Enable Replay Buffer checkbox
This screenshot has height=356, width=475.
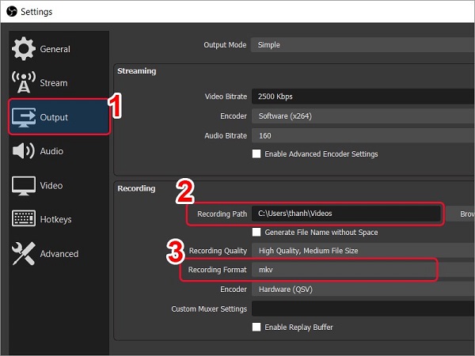tap(256, 328)
